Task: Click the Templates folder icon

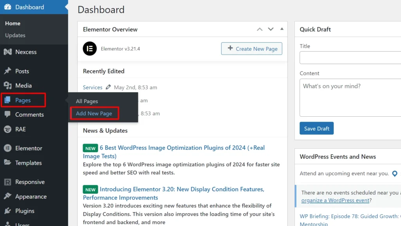Action: (8, 162)
